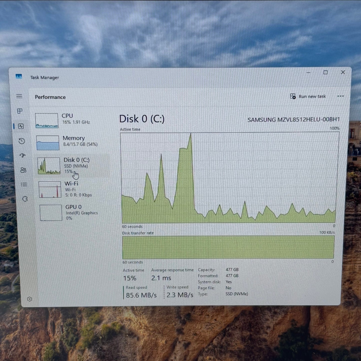Open the Services page icon
The height and width of the screenshot is (361, 361).
coord(25,199)
